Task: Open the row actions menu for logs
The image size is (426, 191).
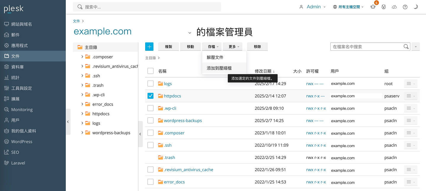Action: (x=410, y=84)
